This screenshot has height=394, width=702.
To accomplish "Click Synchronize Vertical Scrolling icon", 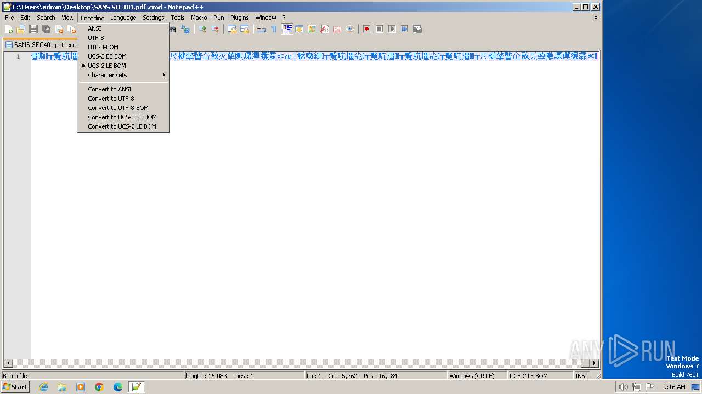I will (x=232, y=29).
